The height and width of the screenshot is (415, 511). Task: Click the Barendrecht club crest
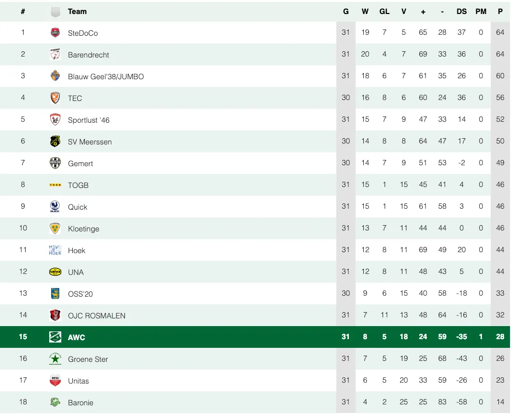tap(55, 55)
